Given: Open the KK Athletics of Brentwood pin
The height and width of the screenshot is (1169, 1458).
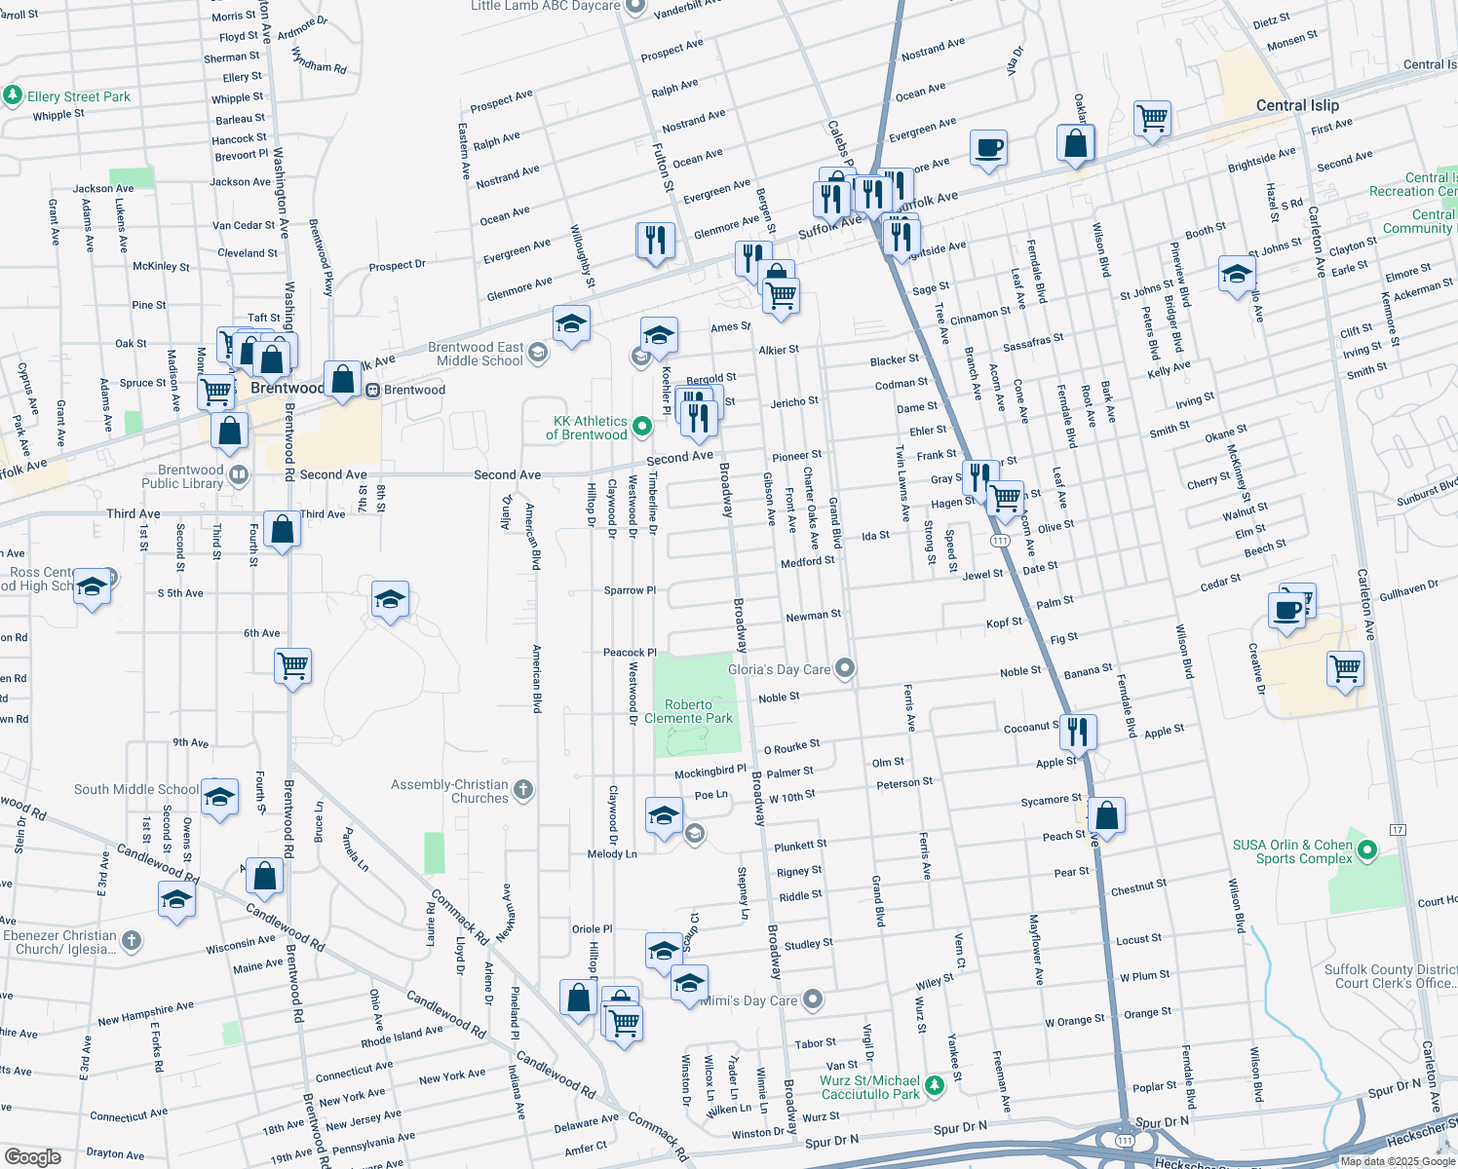Looking at the screenshot, I should [642, 426].
